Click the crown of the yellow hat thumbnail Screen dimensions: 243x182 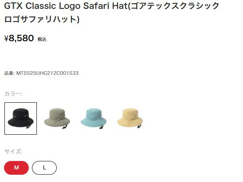click(130, 114)
